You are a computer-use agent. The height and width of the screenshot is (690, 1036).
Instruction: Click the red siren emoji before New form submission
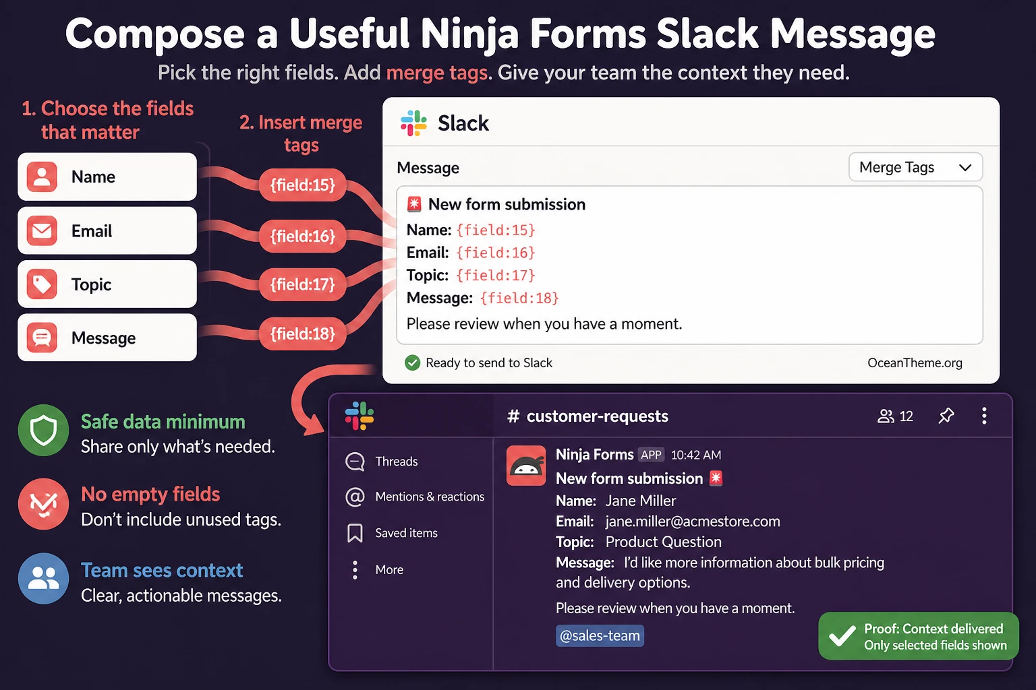(x=414, y=204)
